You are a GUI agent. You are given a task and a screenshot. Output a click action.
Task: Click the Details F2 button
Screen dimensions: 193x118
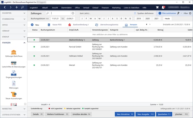click(x=37, y=114)
